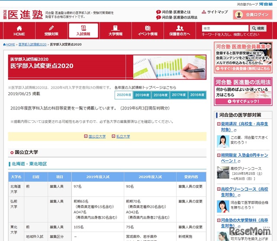The image size is (277, 241).
Task: Click the 大学情報 building icon in navigation
Action: (115, 30)
